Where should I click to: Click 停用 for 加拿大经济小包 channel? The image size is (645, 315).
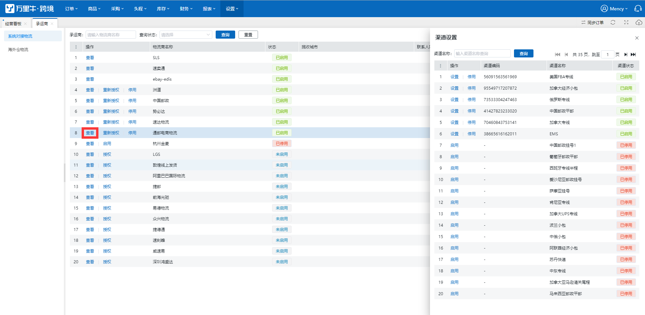tap(472, 88)
